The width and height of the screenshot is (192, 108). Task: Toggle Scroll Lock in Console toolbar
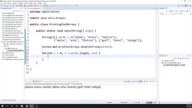pyautogui.click(x=134, y=82)
